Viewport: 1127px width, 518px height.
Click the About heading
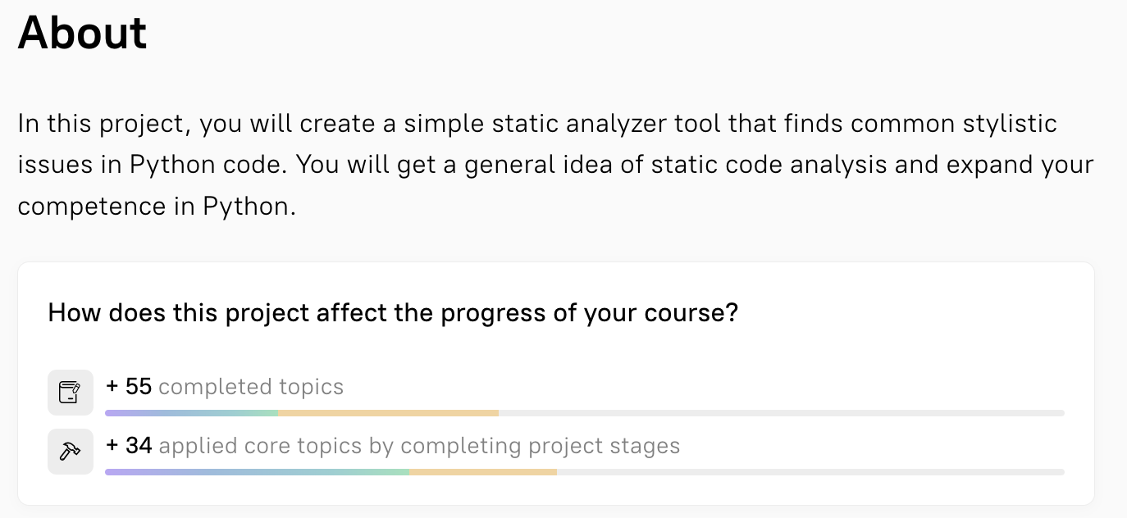coord(83,34)
